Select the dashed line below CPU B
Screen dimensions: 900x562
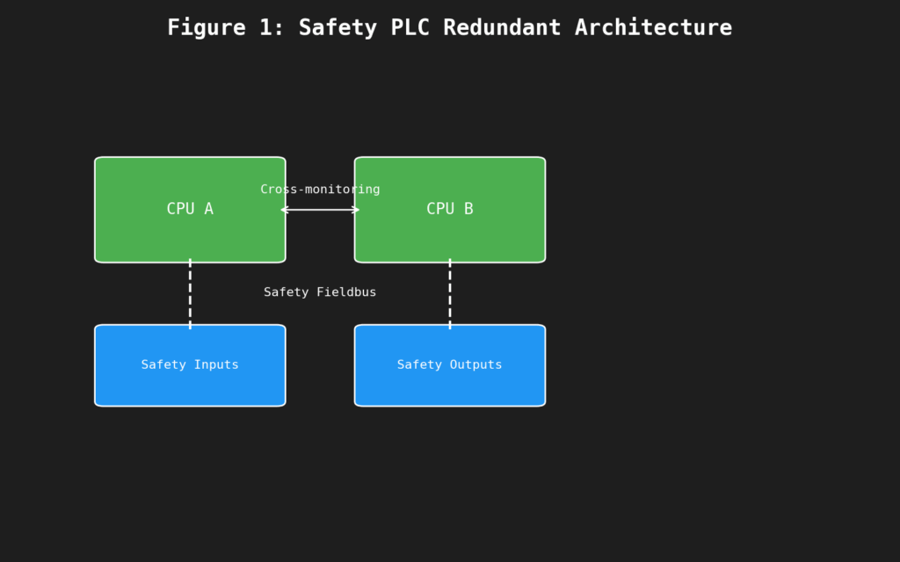point(450,292)
